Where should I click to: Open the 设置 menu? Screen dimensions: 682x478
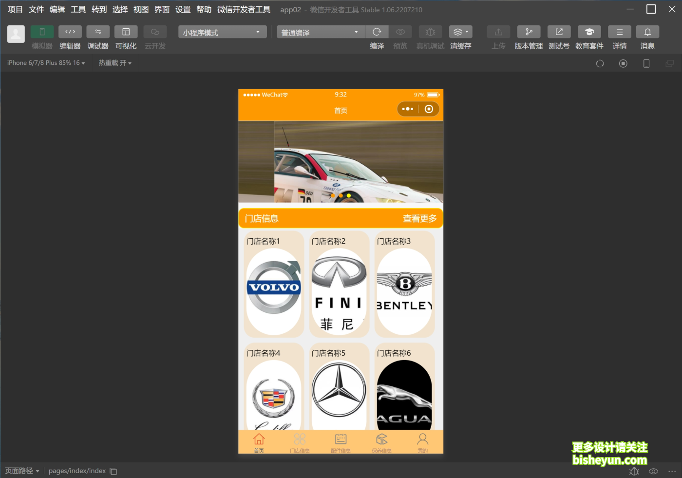click(183, 9)
